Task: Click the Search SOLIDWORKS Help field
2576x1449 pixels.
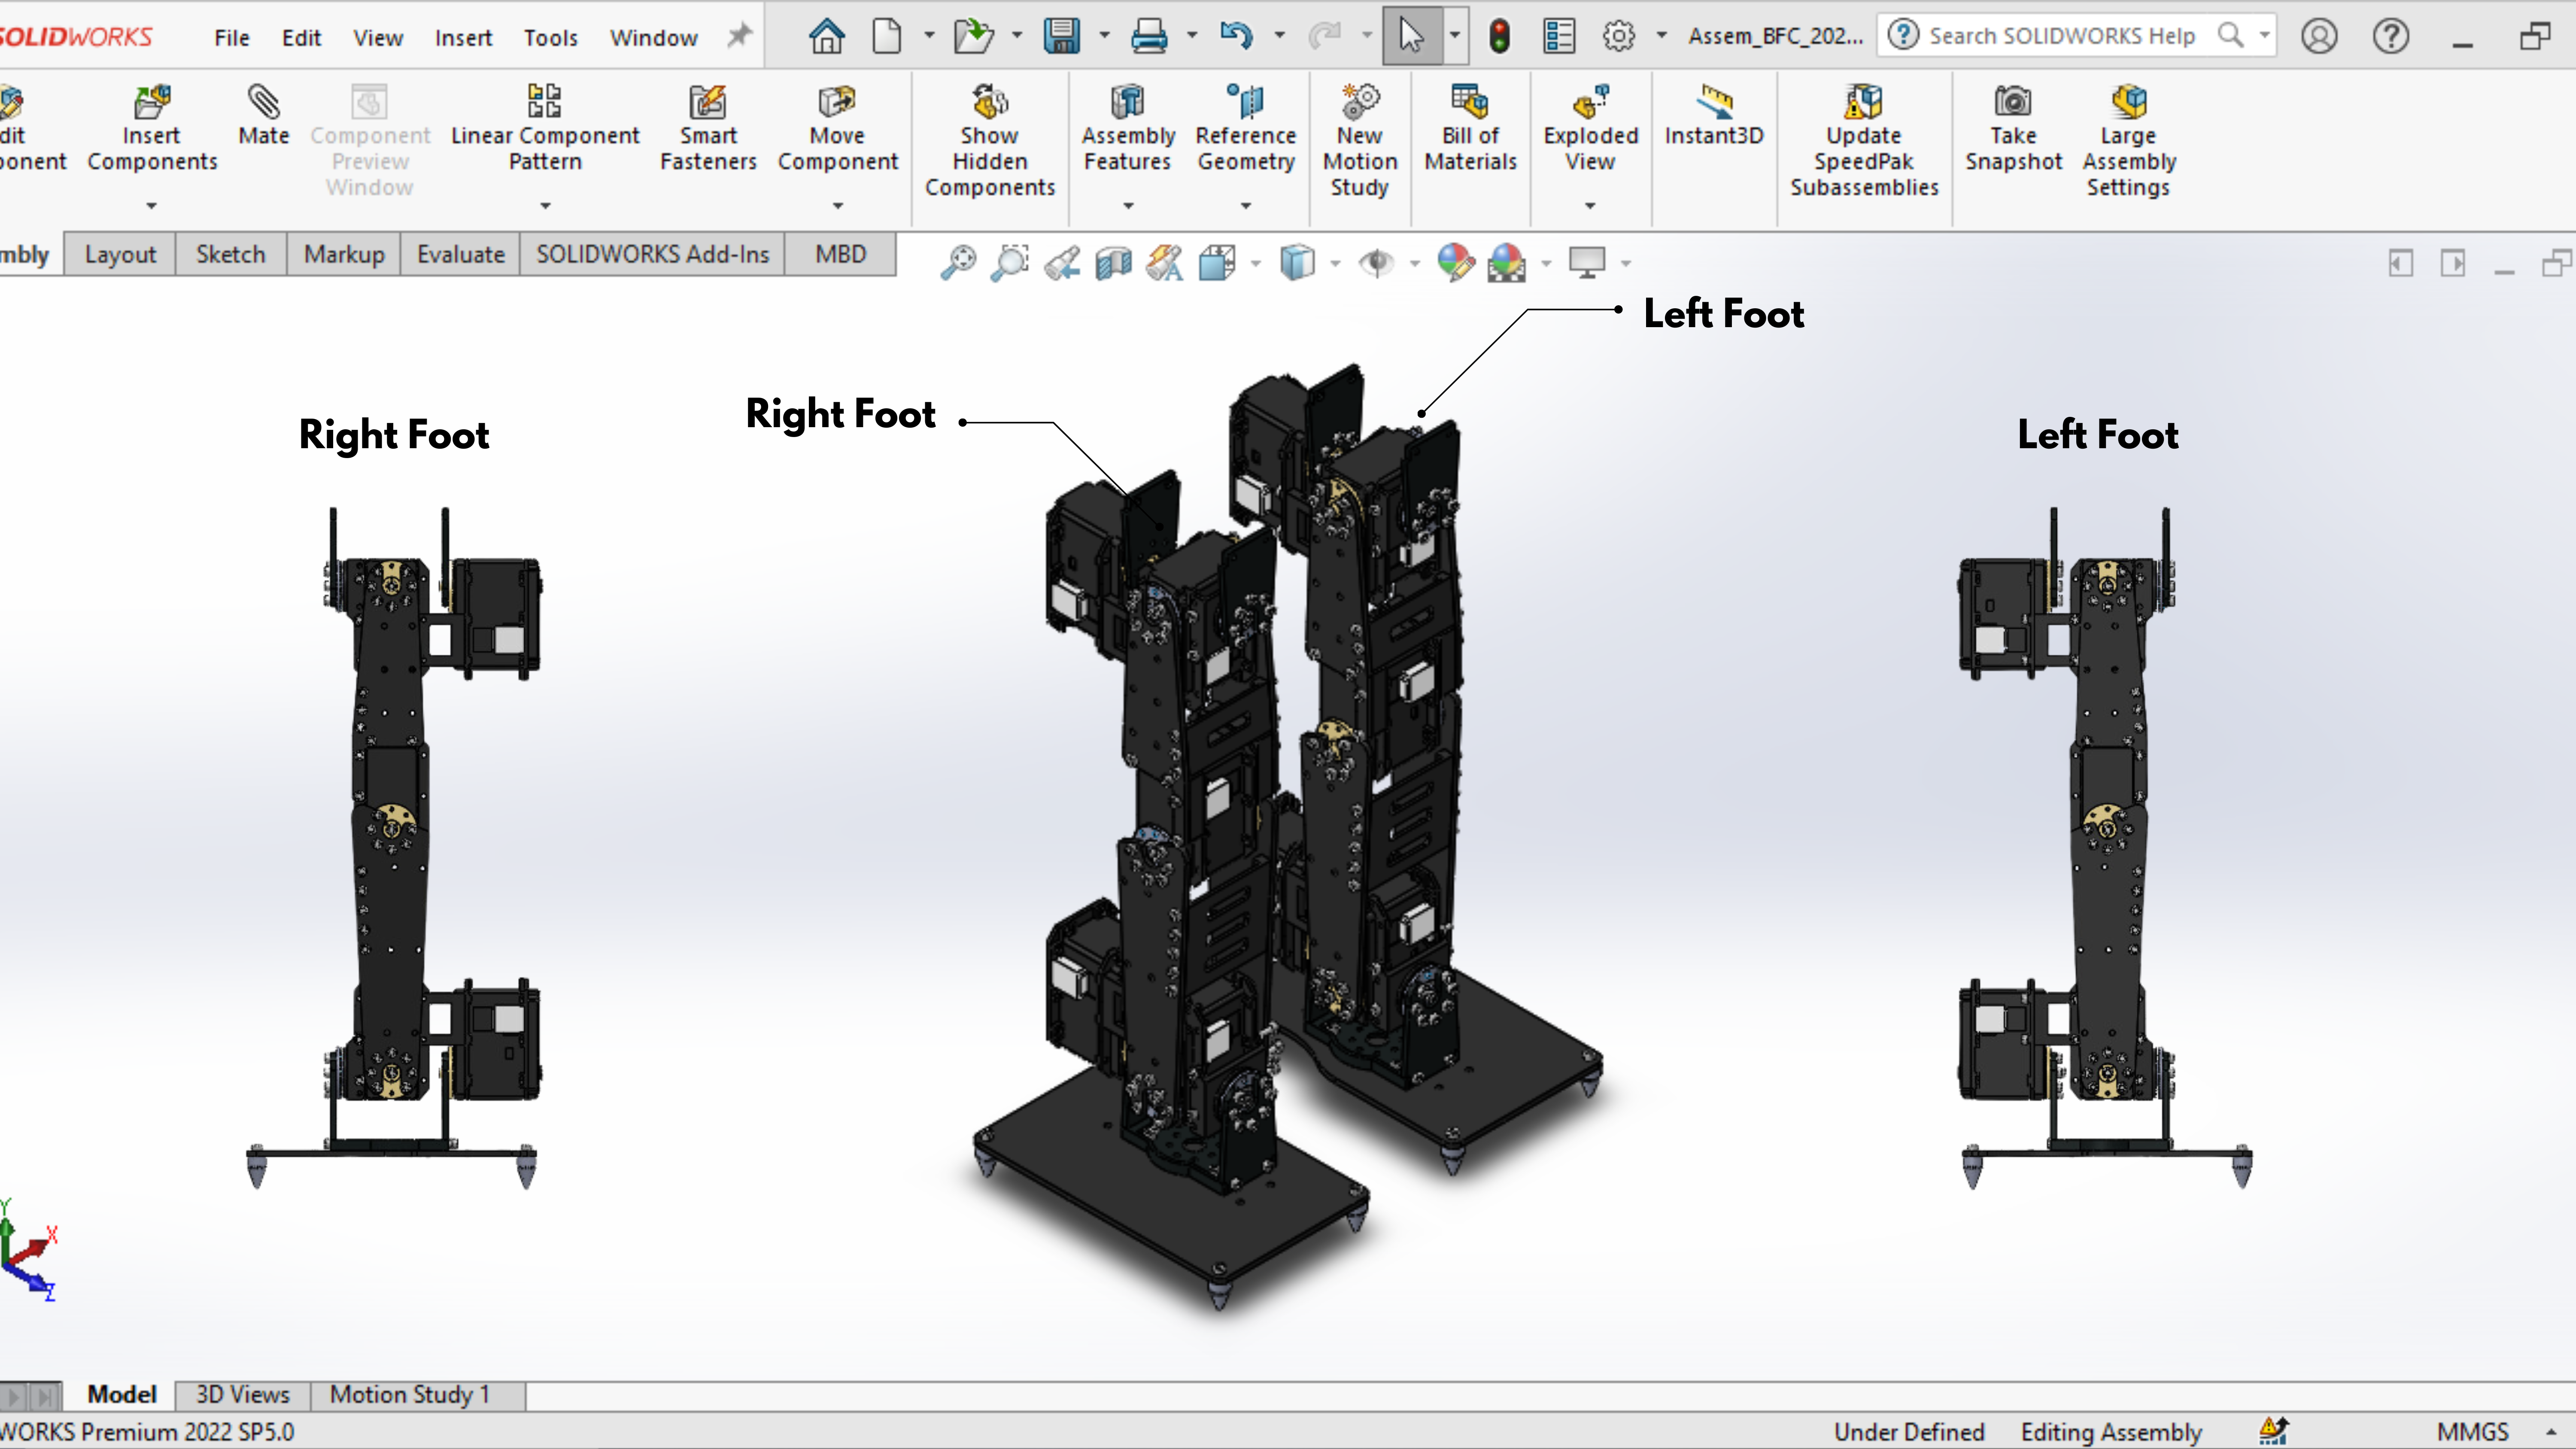Action: (2076, 36)
